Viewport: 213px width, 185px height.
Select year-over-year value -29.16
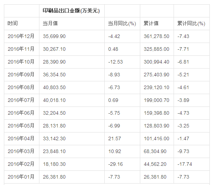pyautogui.click(x=115, y=164)
